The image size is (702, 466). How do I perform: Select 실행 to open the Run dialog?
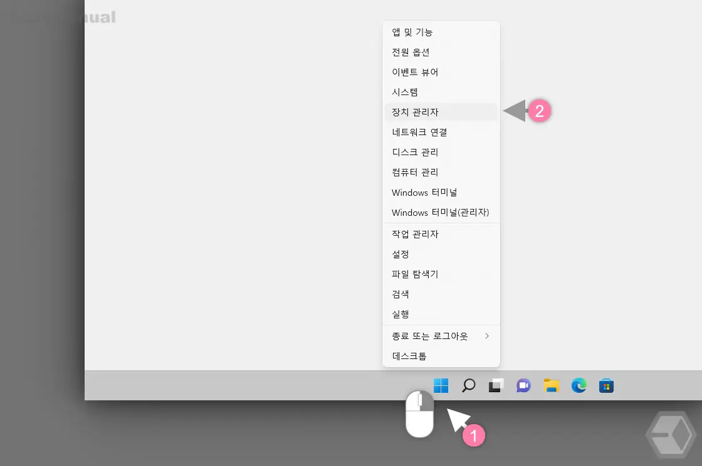click(x=400, y=314)
